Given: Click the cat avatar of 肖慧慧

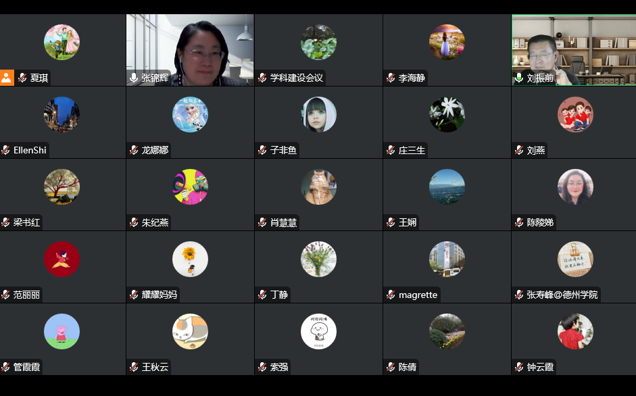Looking at the screenshot, I should [x=318, y=187].
